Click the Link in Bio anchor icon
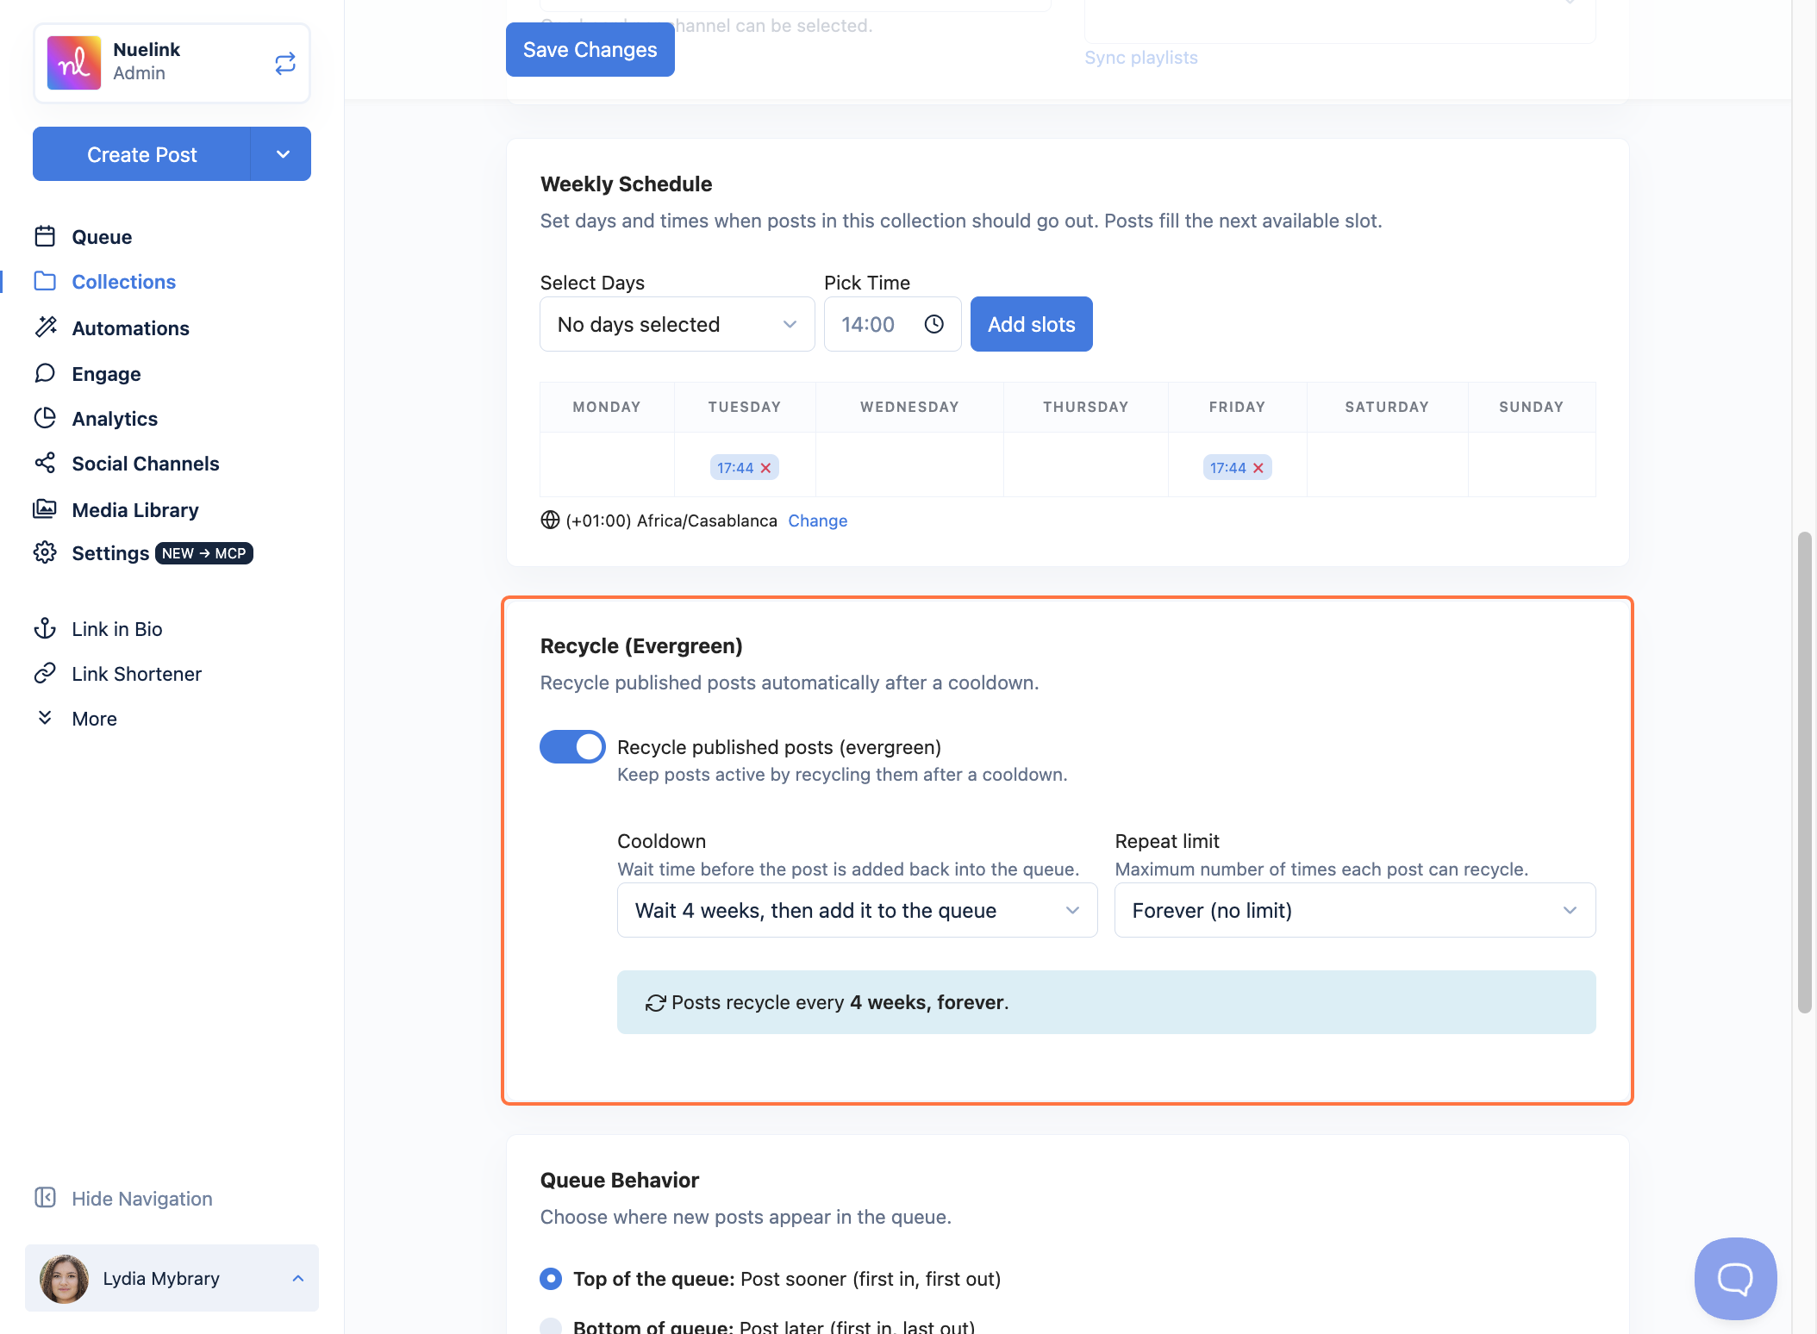 pos(45,628)
